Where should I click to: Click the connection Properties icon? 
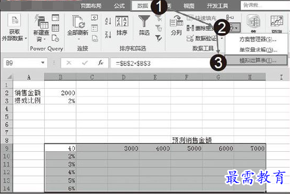click(x=94, y=28)
